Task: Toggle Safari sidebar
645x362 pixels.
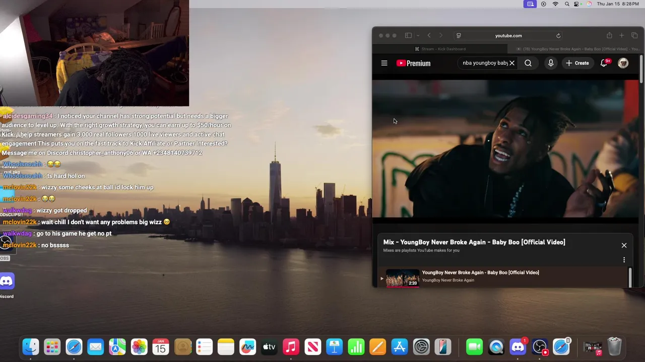Action: tap(408, 36)
